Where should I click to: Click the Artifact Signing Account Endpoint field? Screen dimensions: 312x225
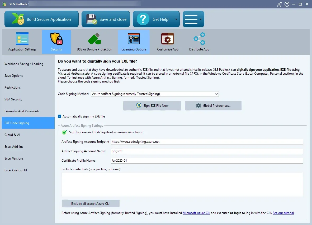click(x=207, y=142)
